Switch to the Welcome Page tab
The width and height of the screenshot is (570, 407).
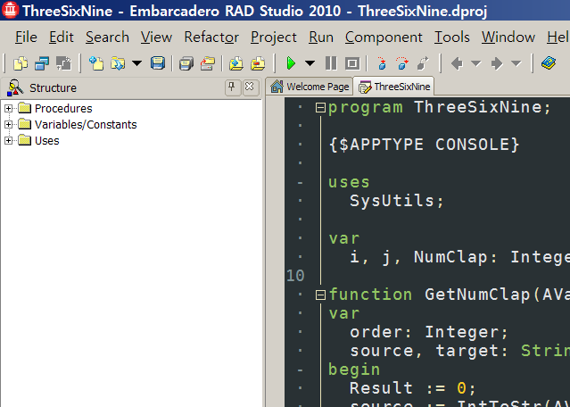(x=310, y=87)
